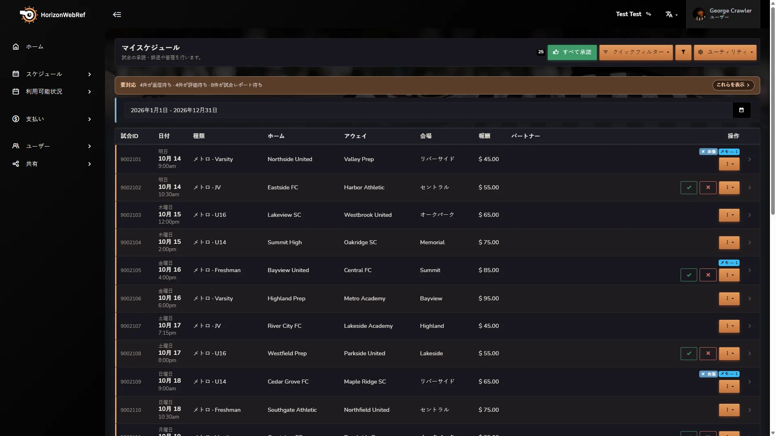Open the ユーティリティ dropdown
The height and width of the screenshot is (436, 776).
click(x=725, y=52)
